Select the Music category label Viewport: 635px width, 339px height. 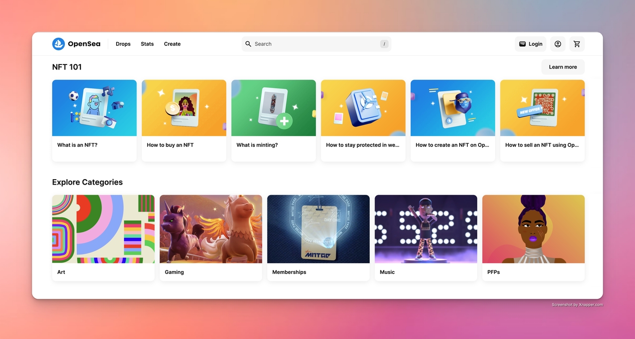(387, 272)
